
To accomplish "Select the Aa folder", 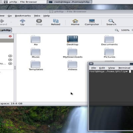I will click(36, 40).
